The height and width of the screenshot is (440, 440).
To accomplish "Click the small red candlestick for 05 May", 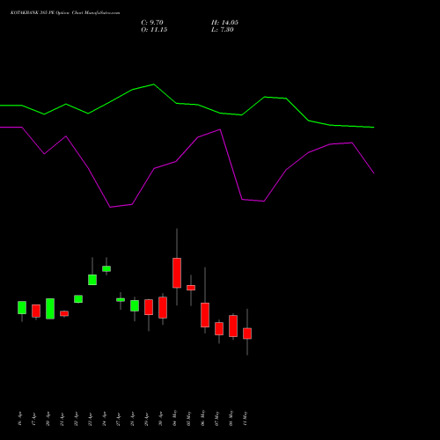I will pyautogui.click(x=191, y=288).
